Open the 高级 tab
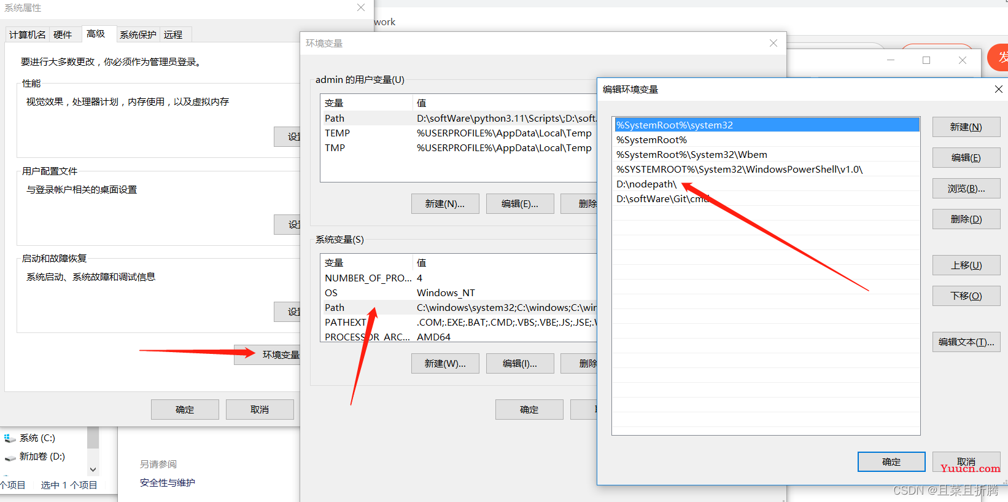Image resolution: width=1008 pixels, height=502 pixels. point(96,34)
